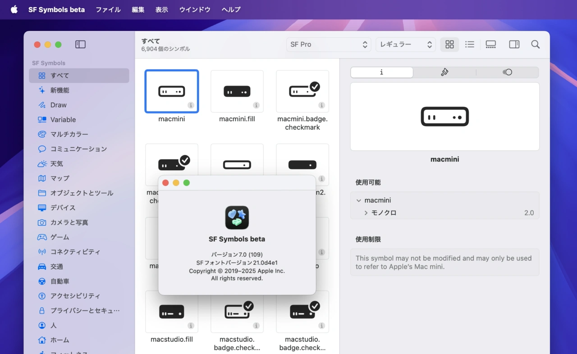Viewport: 577px width, 354px height.
Task: Toggle the inspector panel
Action: [514, 44]
